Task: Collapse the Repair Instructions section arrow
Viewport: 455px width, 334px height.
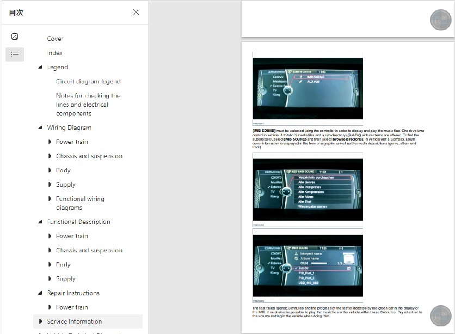Action: coord(40,293)
